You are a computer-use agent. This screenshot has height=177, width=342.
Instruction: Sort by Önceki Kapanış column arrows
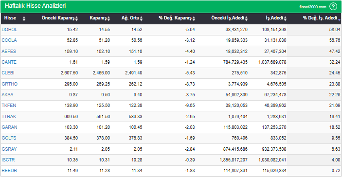click(x=76, y=19)
